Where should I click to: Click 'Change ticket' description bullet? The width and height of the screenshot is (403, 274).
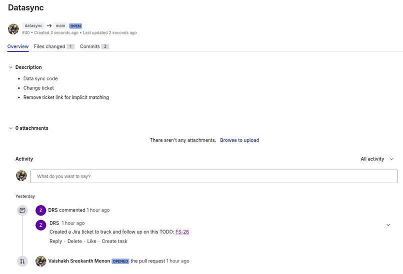(x=38, y=88)
